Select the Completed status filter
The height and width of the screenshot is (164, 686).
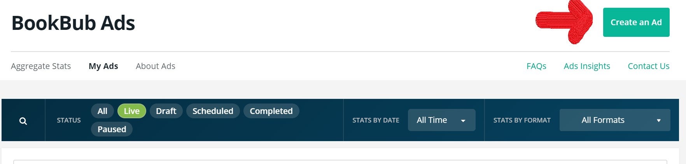click(x=271, y=111)
